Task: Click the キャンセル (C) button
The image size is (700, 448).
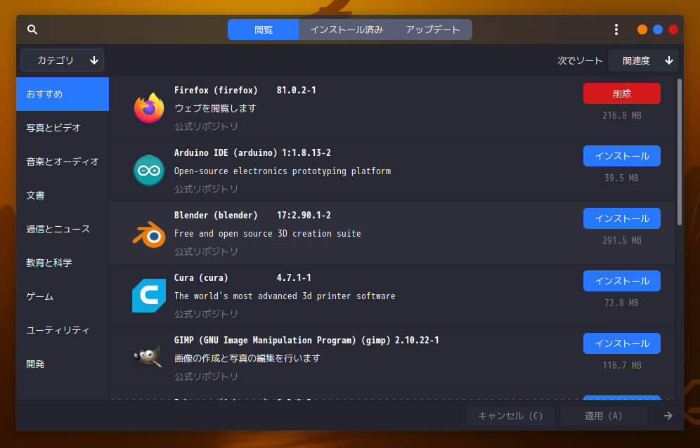Action: pyautogui.click(x=510, y=416)
